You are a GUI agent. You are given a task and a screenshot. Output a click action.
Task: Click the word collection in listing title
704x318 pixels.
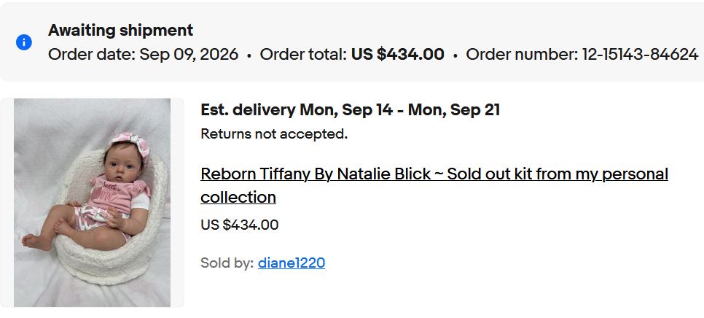[238, 197]
